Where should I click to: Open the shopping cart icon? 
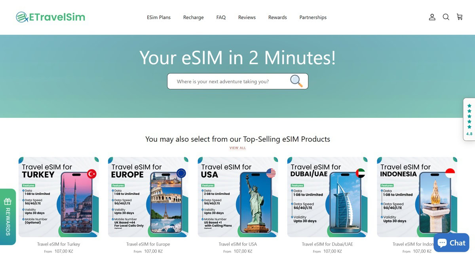[x=460, y=17]
